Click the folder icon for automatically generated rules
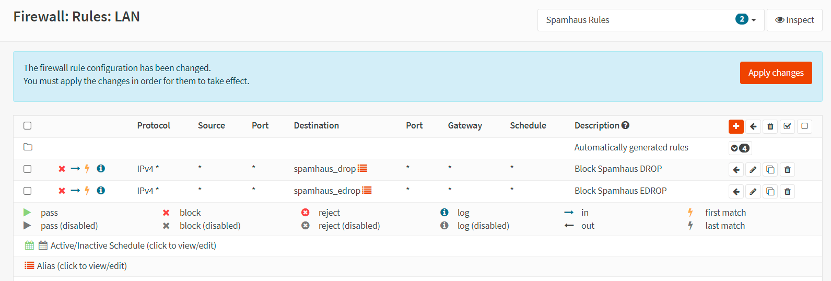This screenshot has width=831, height=281. 28,147
